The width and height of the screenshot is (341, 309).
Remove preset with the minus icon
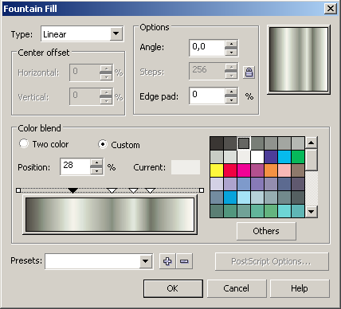[x=184, y=261]
